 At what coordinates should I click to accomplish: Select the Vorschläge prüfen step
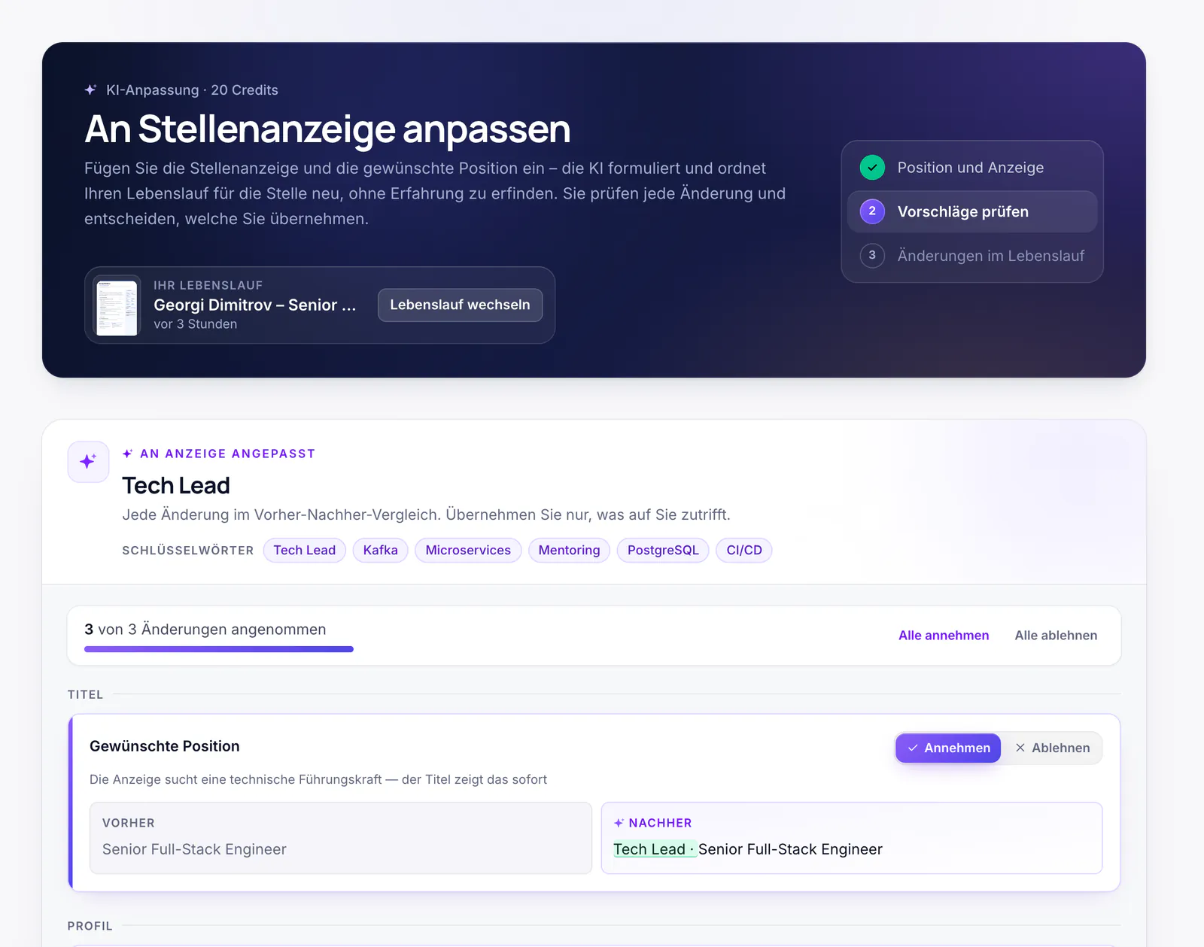tap(972, 211)
